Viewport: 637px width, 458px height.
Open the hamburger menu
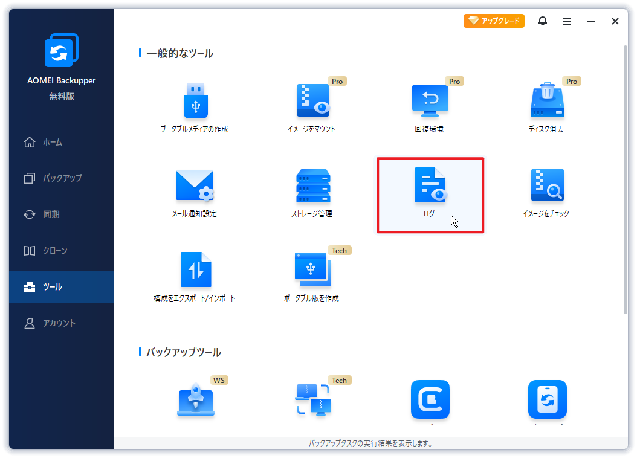(x=567, y=21)
